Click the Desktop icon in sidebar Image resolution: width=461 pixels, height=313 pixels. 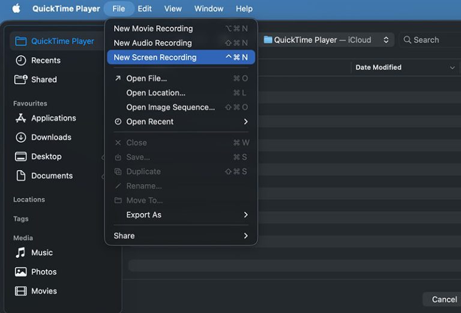(x=20, y=156)
